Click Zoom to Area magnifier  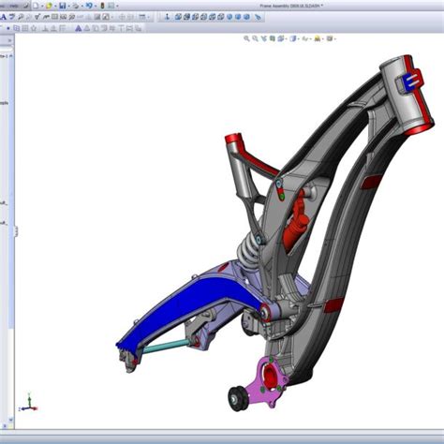point(255,38)
